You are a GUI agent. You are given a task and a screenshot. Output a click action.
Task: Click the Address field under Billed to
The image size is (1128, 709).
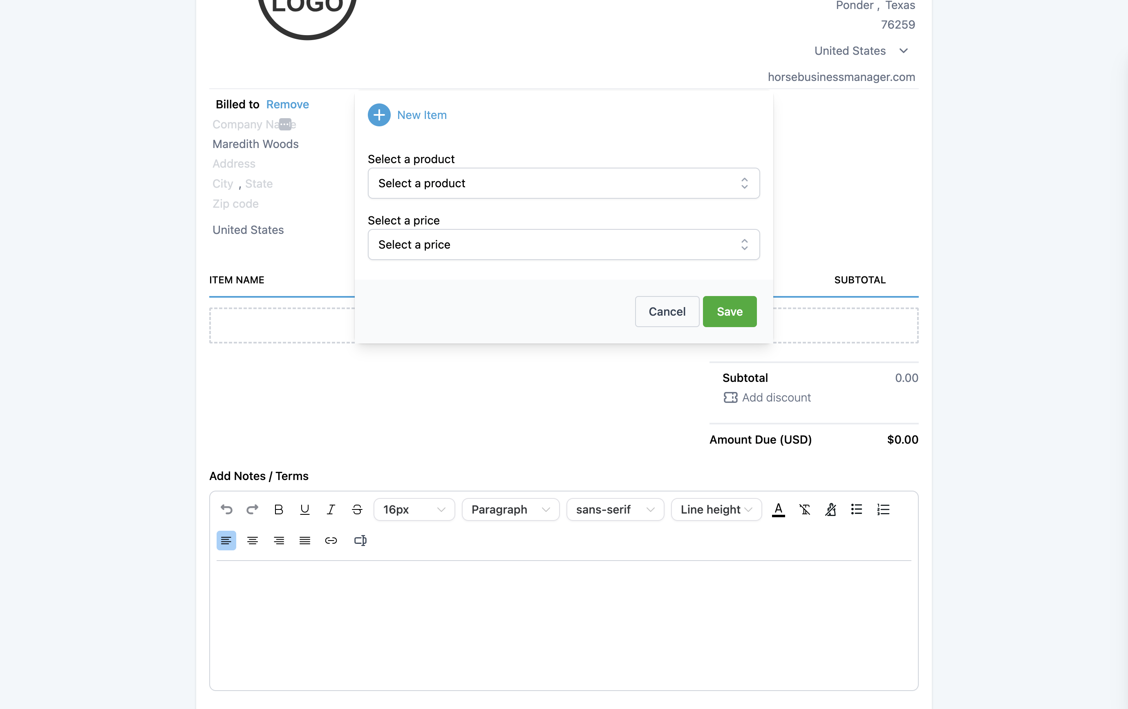point(234,164)
